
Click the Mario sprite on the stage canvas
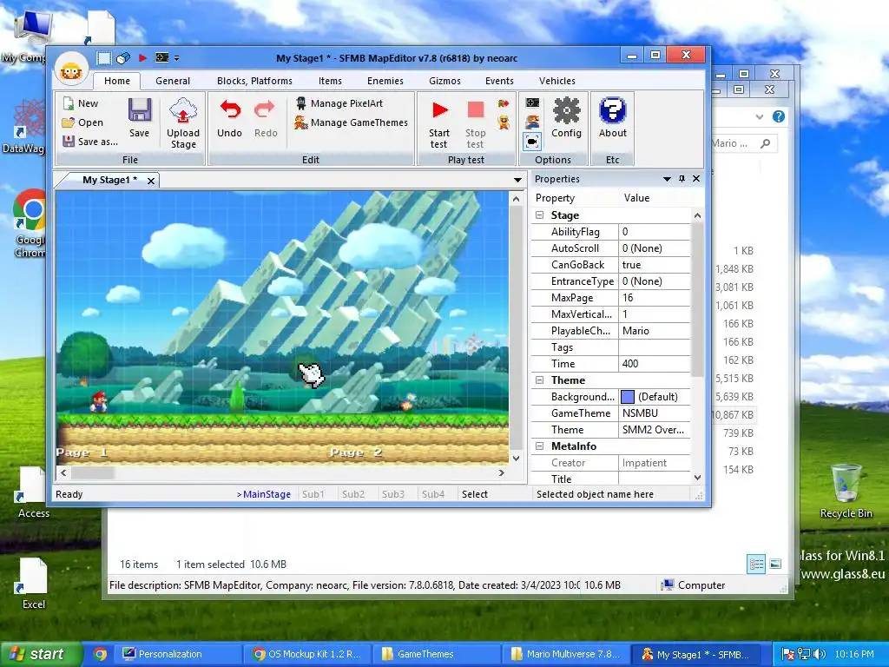coord(99,401)
